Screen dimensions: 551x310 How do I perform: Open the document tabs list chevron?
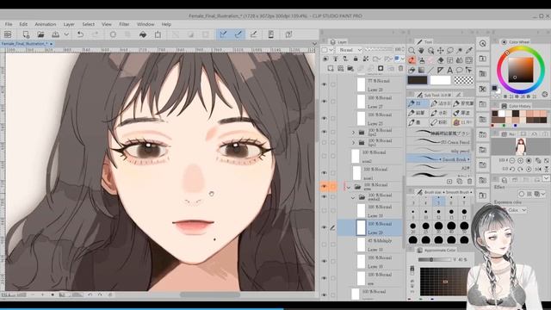(x=314, y=44)
